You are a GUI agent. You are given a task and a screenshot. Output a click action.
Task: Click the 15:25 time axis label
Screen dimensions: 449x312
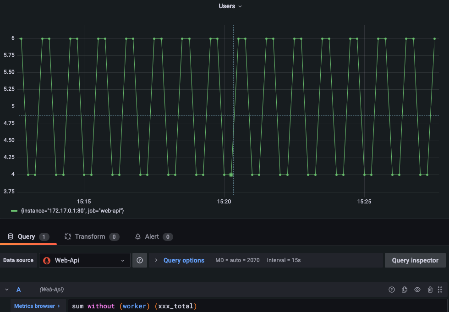[x=364, y=202]
